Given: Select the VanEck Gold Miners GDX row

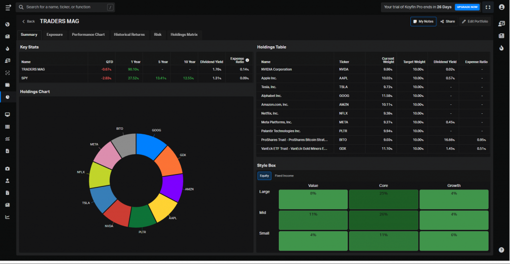Looking at the screenshot, I should [x=374, y=149].
